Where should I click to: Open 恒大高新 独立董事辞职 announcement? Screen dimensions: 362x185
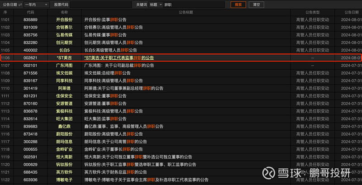(x=138, y=157)
